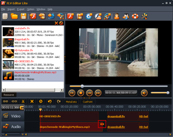
Task: Export audio using the music note icon
Action: [107, 16]
